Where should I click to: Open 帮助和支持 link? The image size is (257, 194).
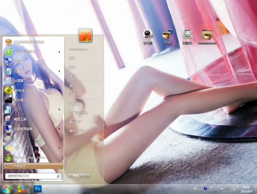77,131
